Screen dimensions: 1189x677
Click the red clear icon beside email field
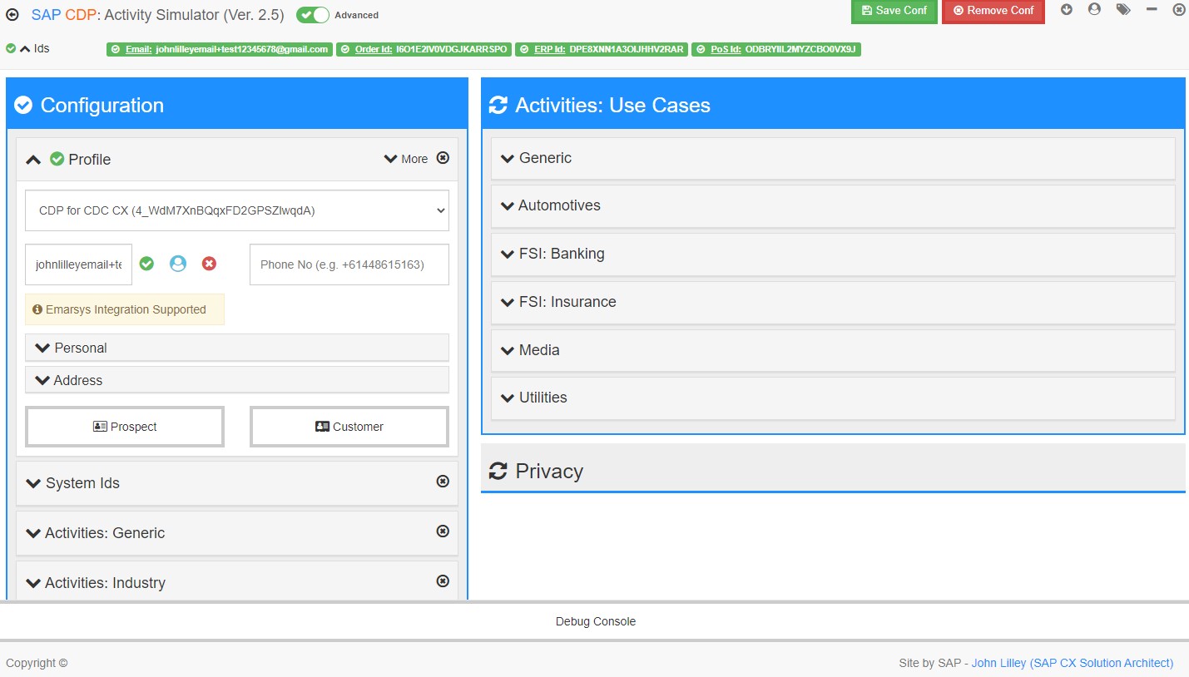[x=209, y=264]
